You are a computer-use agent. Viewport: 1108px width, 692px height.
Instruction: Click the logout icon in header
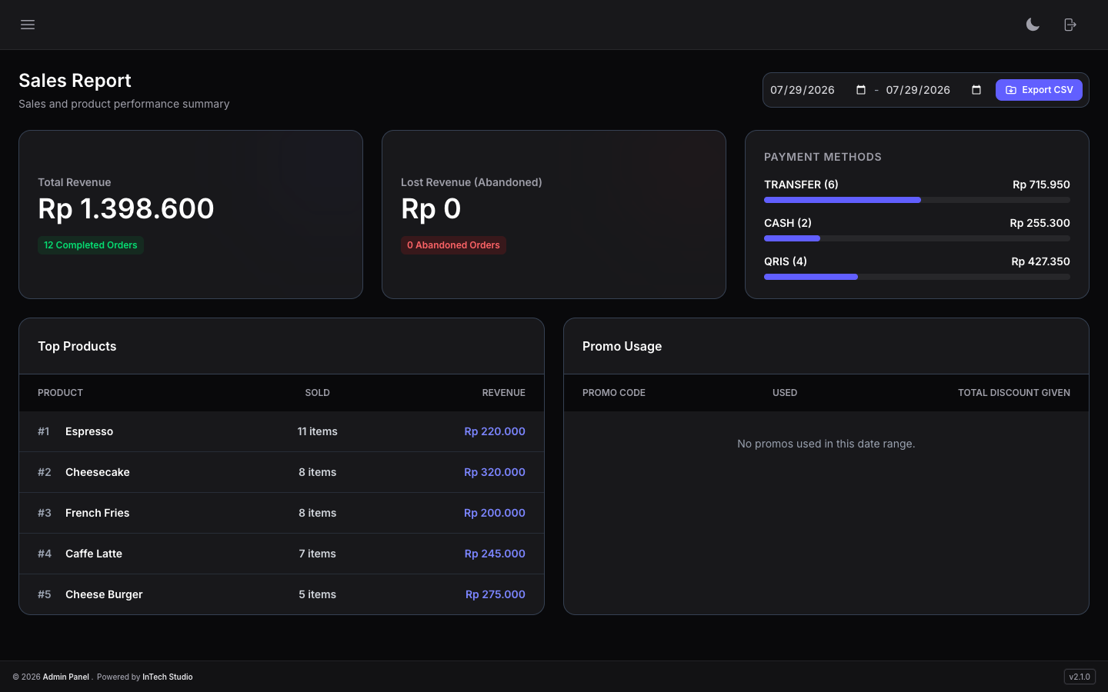click(1070, 25)
